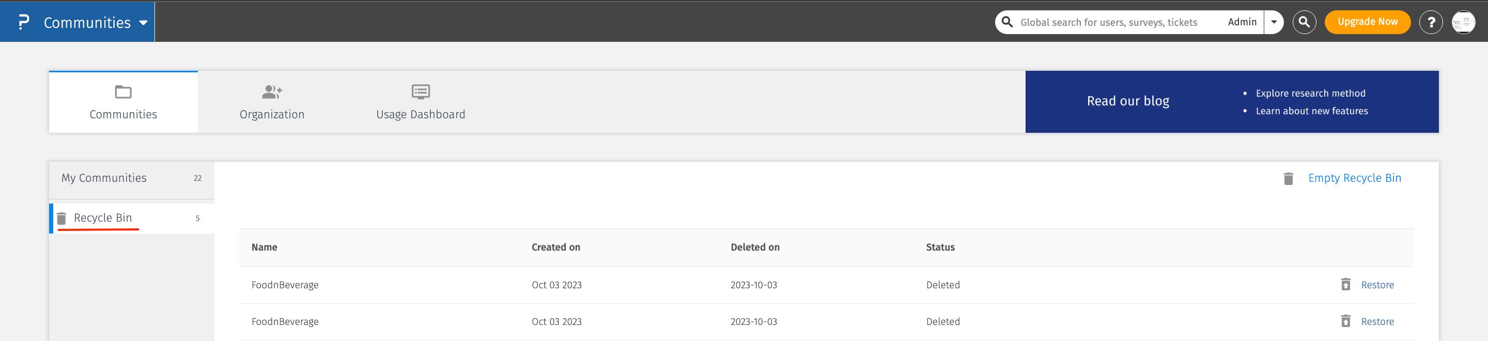Select Recycle Bin in the sidebar
Image resolution: width=1488 pixels, height=341 pixels.
click(x=103, y=218)
